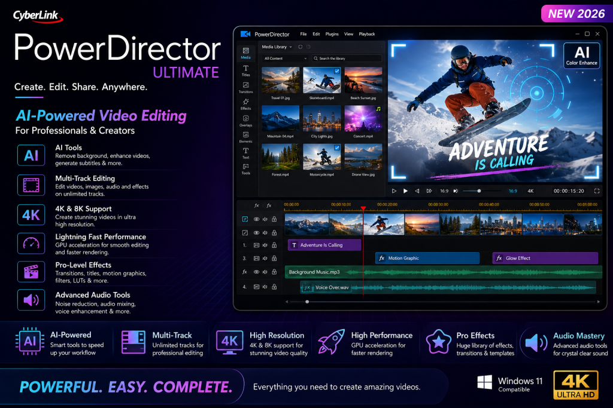Toggle checkbox on Motorcycle.mp4 thumbnail
The height and width of the screenshot is (408, 613).
[337, 148]
